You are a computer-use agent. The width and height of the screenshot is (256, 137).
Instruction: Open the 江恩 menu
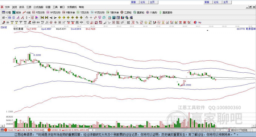[29, 7]
